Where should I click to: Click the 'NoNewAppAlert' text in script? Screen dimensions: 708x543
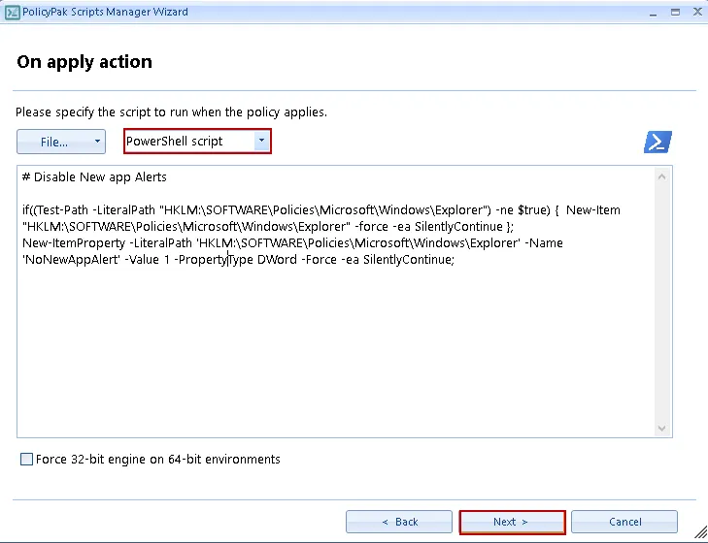(x=61, y=260)
